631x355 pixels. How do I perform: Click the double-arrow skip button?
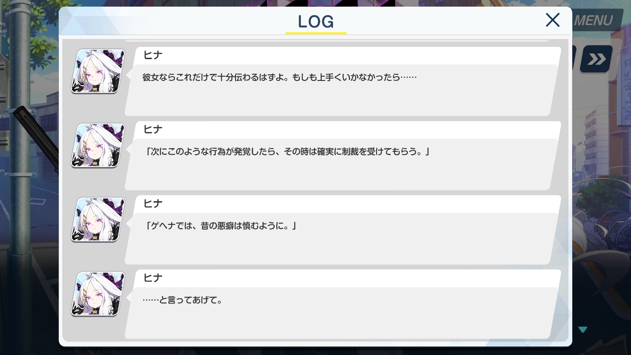596,59
